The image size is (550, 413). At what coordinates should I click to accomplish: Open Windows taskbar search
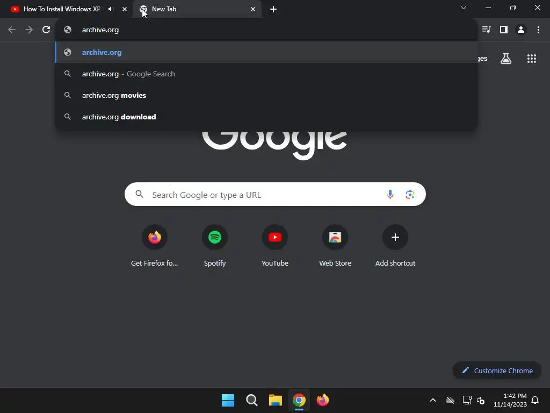coord(251,400)
